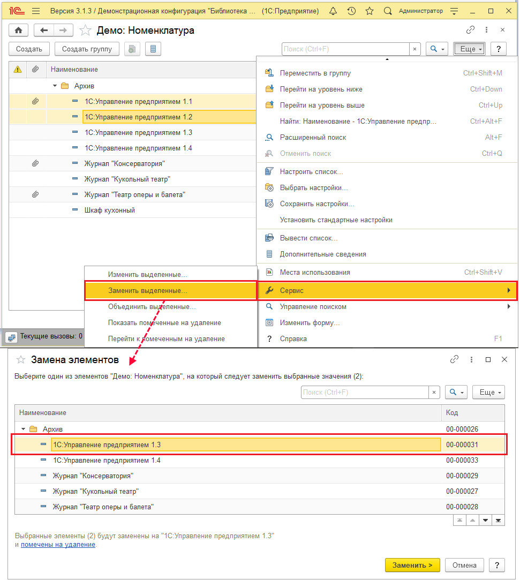This screenshot has height=580, width=520.
Task: Add Демо: Номенклатура to favorites star
Action: 85,30
